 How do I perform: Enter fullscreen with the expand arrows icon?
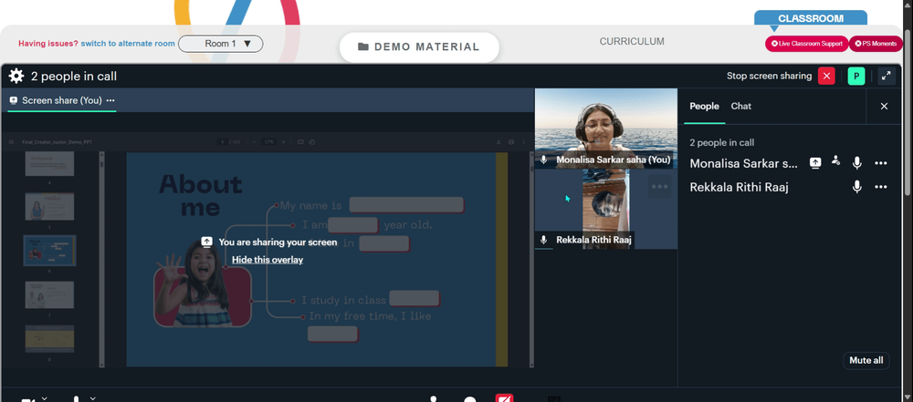[887, 76]
